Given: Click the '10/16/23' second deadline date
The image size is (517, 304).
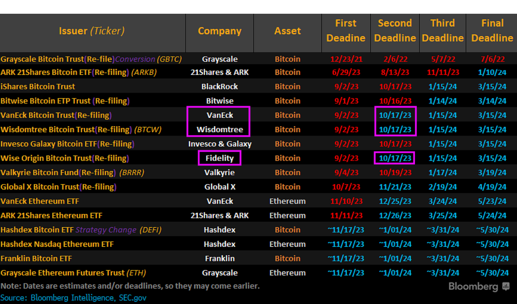Looking at the screenshot, I should (x=395, y=101).
